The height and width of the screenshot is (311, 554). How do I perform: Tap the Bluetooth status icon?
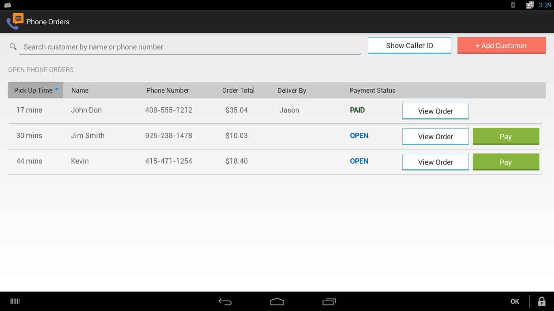tap(513, 5)
